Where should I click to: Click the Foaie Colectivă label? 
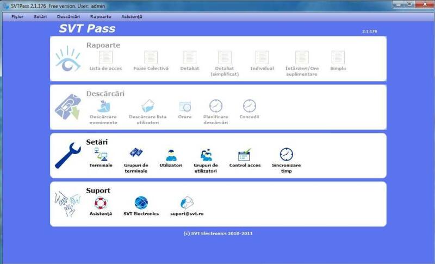[151, 68]
